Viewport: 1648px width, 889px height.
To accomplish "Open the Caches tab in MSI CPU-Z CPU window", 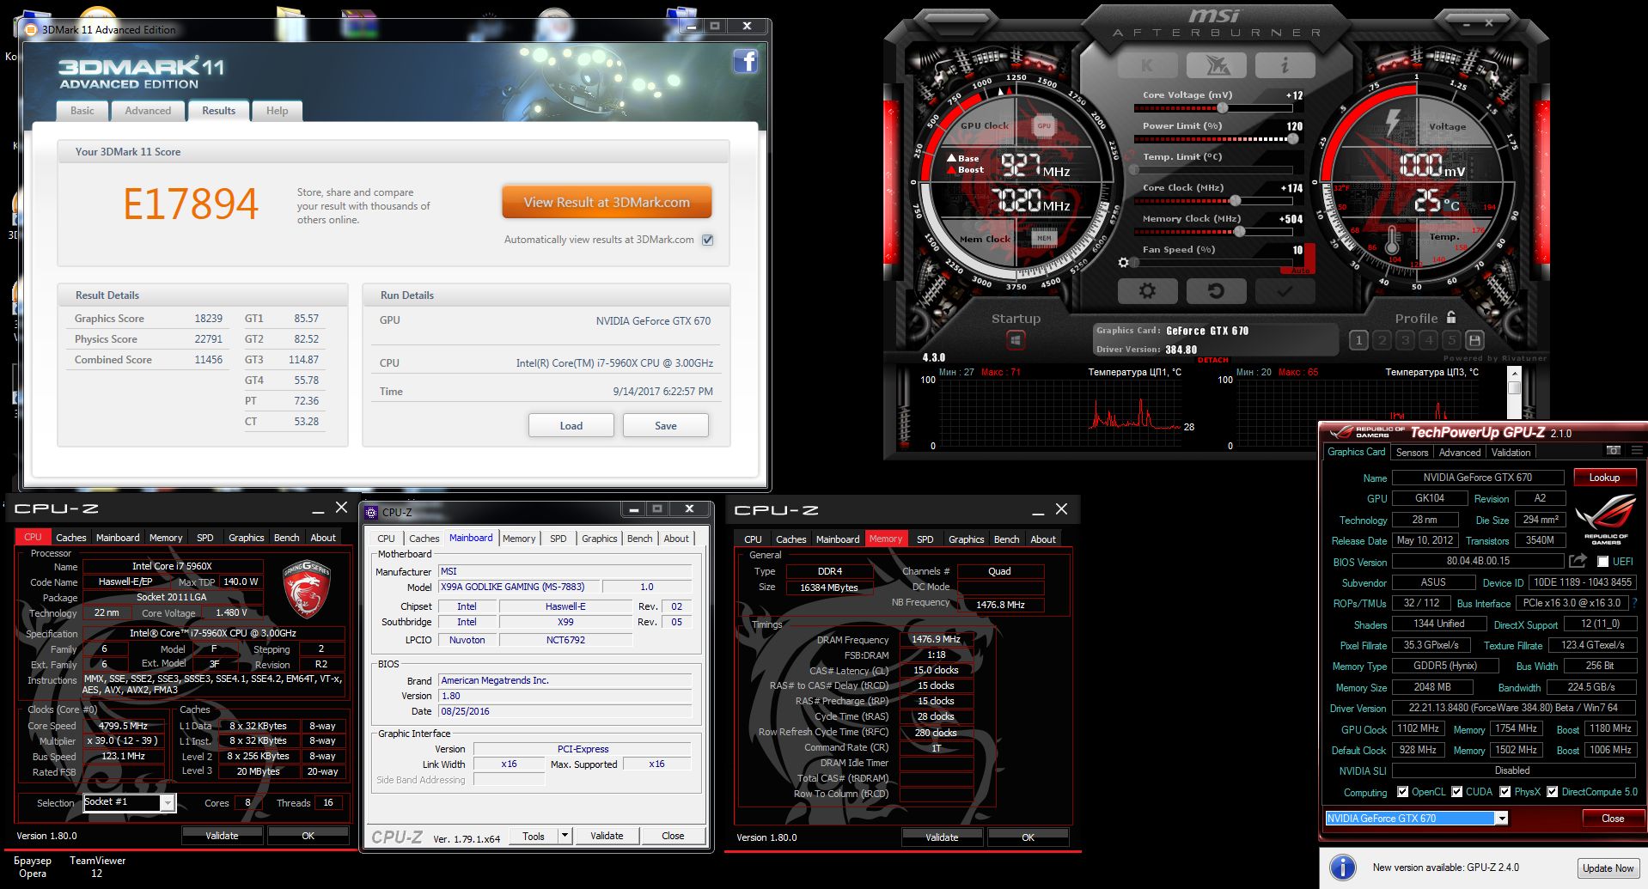I will coord(70,538).
